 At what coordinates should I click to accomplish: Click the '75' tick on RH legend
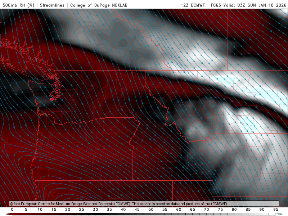click(220, 210)
